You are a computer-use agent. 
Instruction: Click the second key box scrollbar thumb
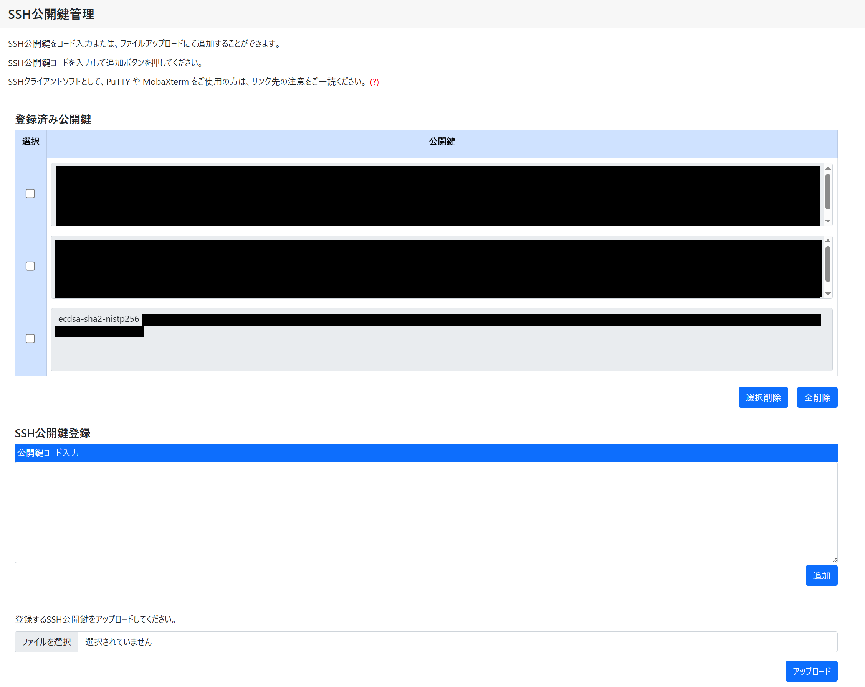point(827,264)
